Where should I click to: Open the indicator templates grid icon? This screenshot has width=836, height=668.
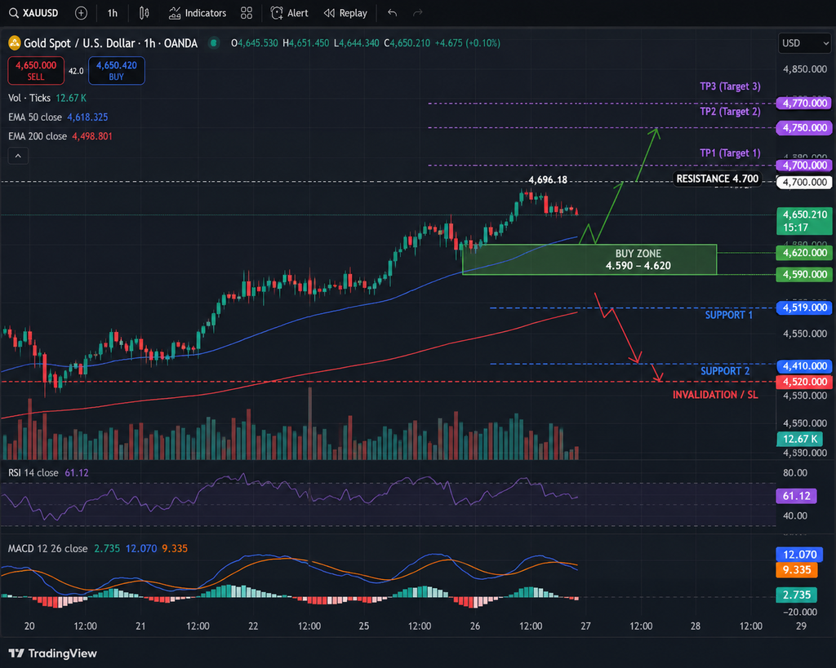click(247, 13)
